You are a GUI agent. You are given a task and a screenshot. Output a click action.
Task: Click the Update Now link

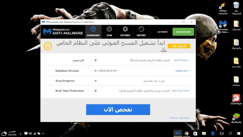(x=183, y=71)
